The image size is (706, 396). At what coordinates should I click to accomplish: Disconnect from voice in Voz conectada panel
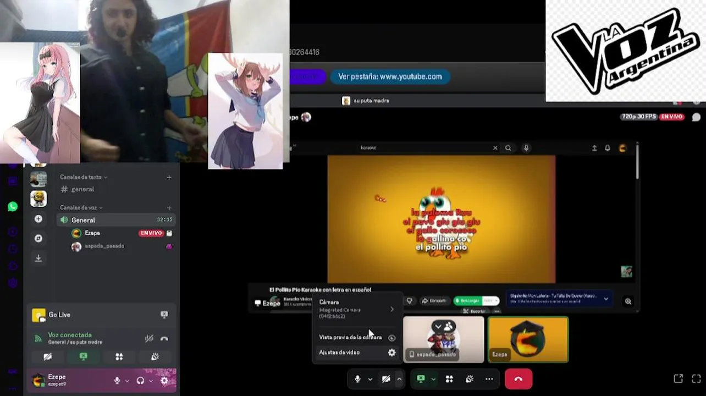coord(164,338)
